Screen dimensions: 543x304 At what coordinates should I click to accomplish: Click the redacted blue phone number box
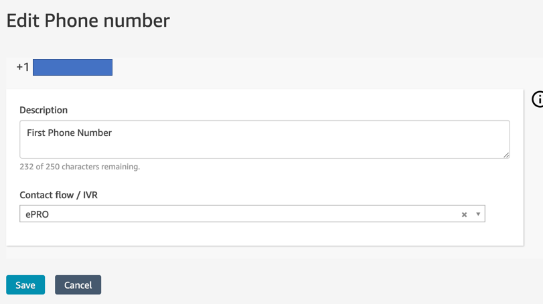click(72, 67)
